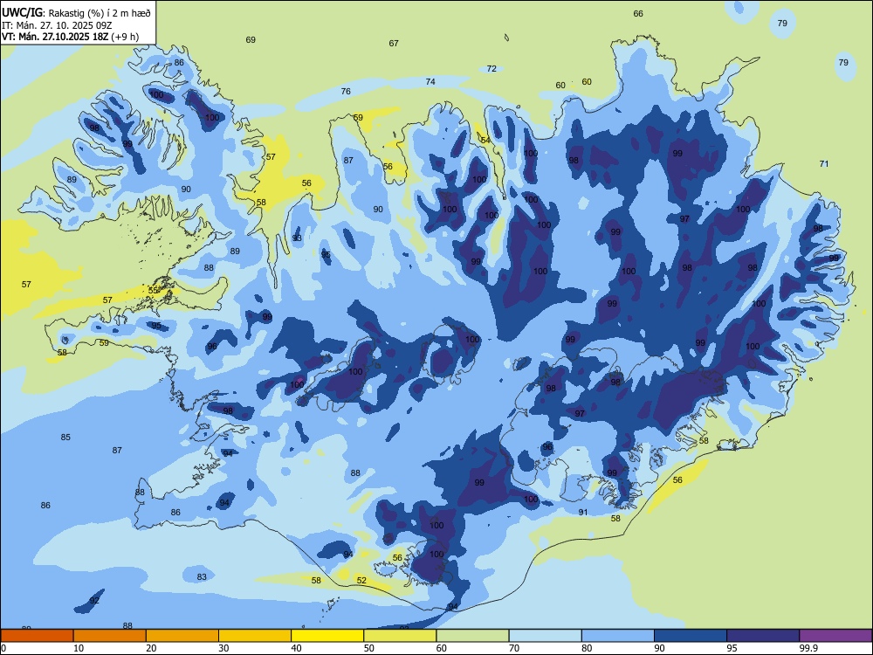
Task: Click the legend tick label '99.9'
Action: click(x=808, y=648)
